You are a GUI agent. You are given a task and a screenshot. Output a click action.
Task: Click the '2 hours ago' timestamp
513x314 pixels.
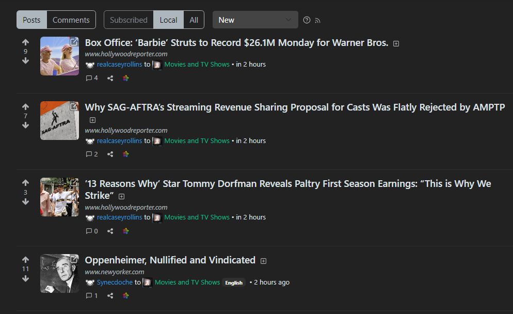271,282
